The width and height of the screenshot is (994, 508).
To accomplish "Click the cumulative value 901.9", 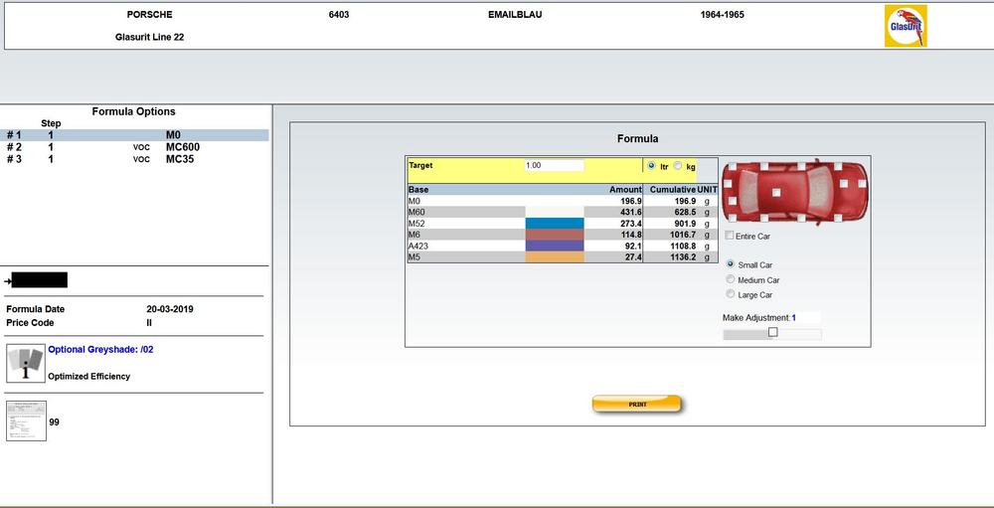I will [684, 224].
